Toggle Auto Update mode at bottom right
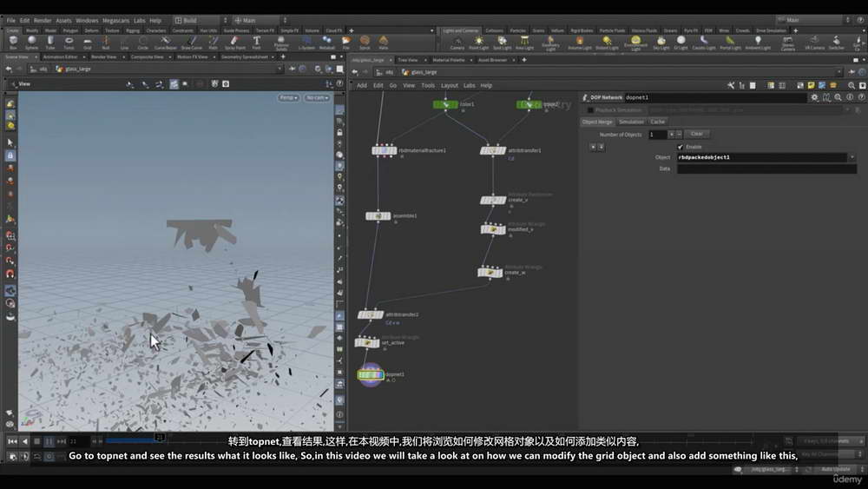868x489 pixels. 836,469
